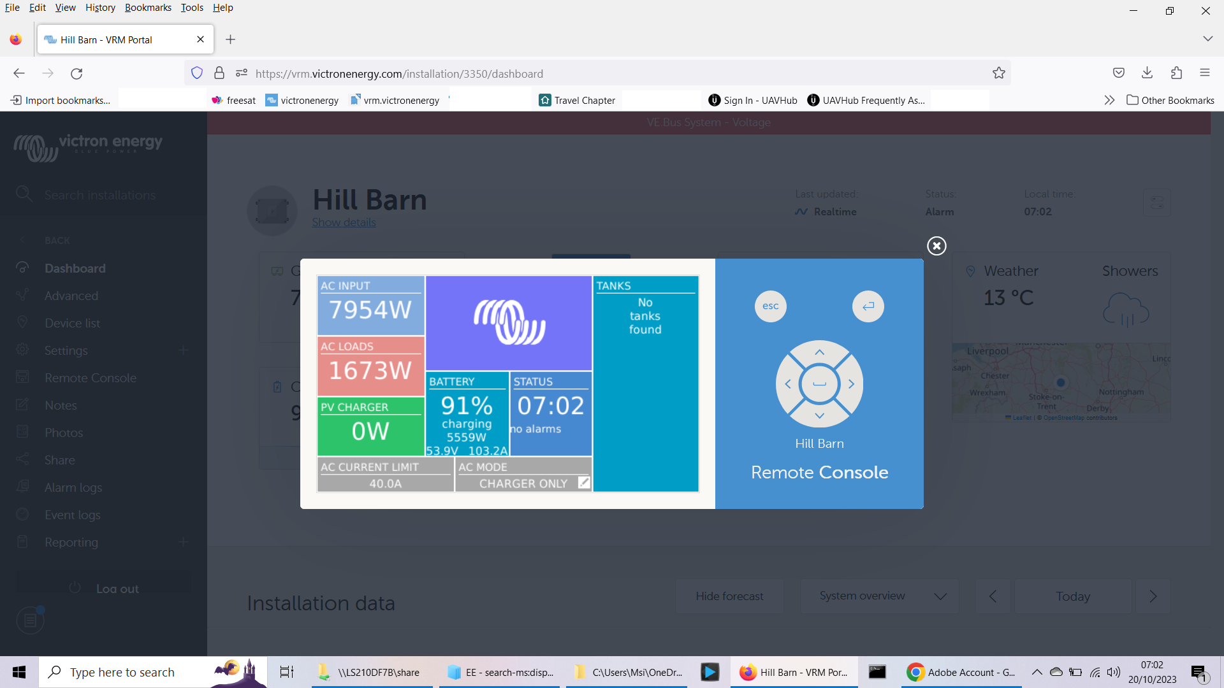Open the History menu
The height and width of the screenshot is (688, 1224).
[100, 8]
